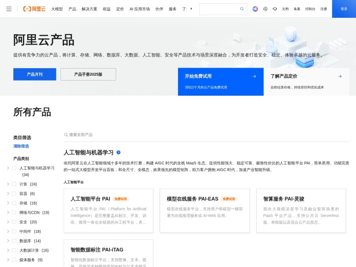Open the 服务 nav menu
Screen dimensions: 356x267
173,9
